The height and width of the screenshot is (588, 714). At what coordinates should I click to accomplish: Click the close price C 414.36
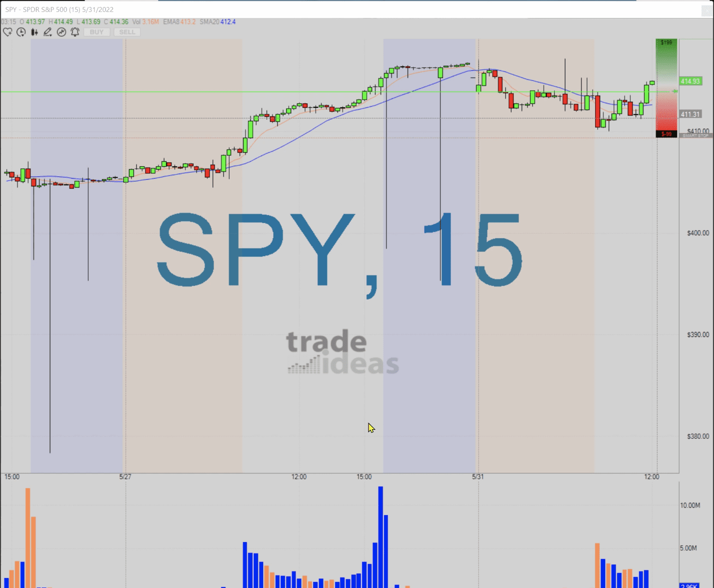116,22
